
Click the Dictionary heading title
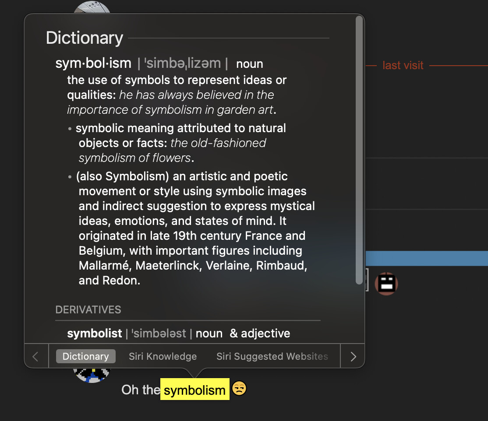coord(85,38)
